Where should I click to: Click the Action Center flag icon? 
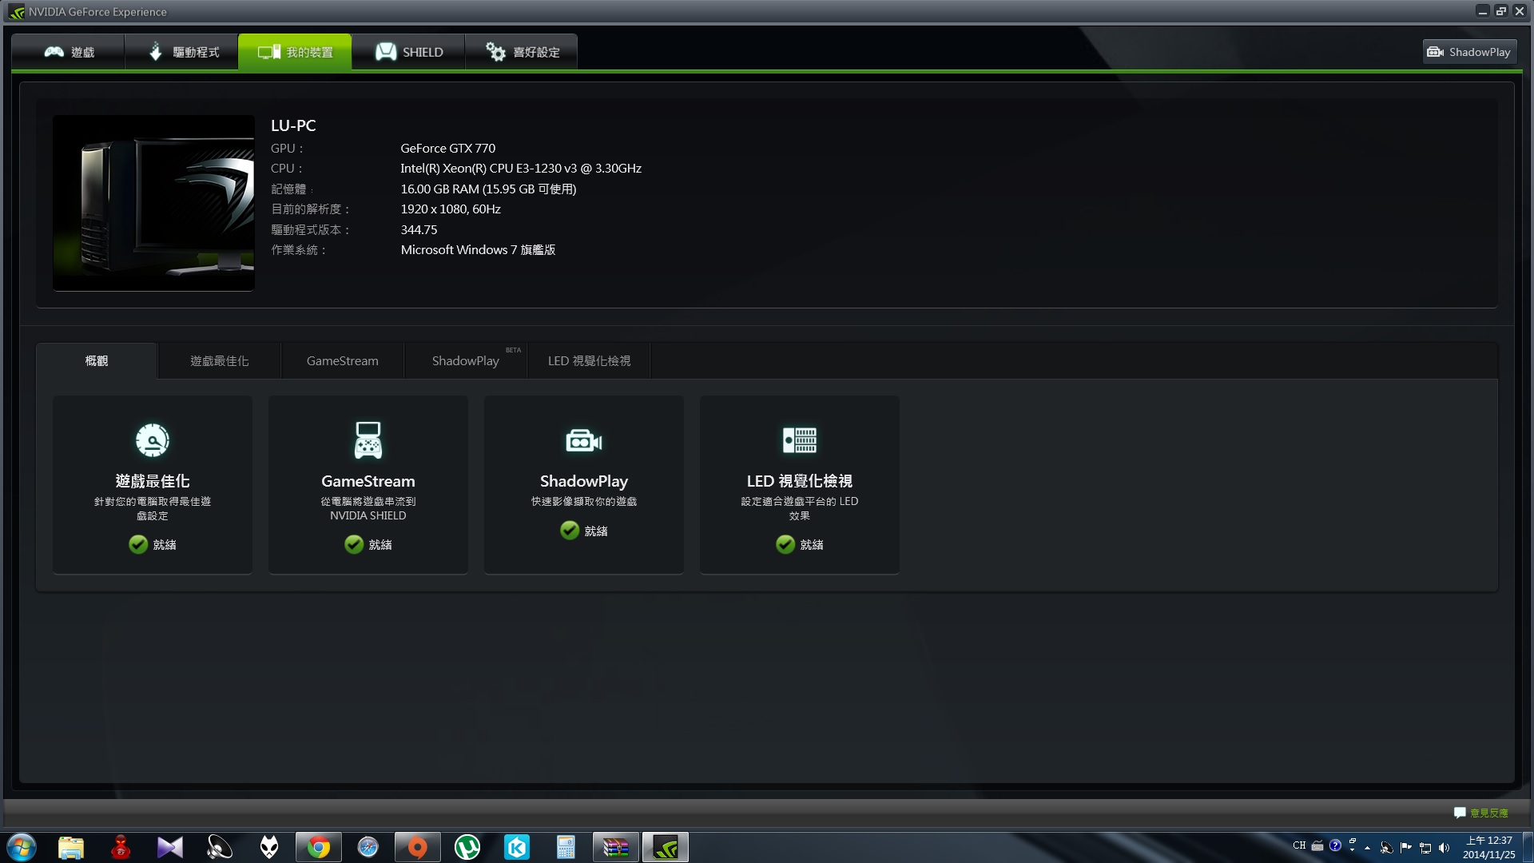pos(1405,848)
